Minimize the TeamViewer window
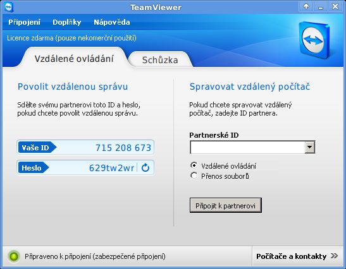The width and height of the screenshot is (346, 269). tap(321, 6)
